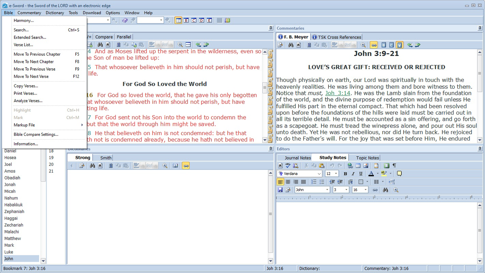Show paragraph marks (pilcrow) in editor
Screen dimensions: 485x273
point(394,166)
